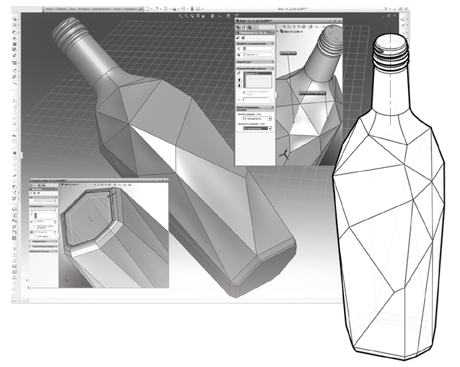Open the Вид menu

pyautogui.click(x=72, y=9)
